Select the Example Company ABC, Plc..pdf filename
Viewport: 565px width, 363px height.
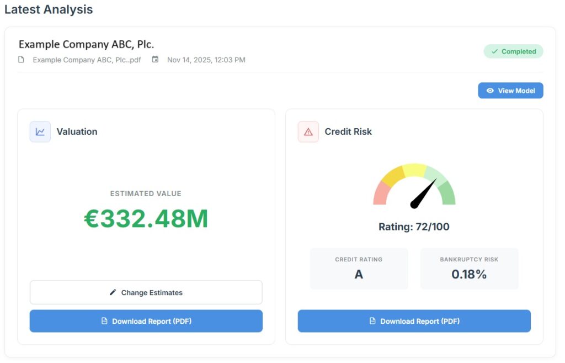click(x=87, y=60)
